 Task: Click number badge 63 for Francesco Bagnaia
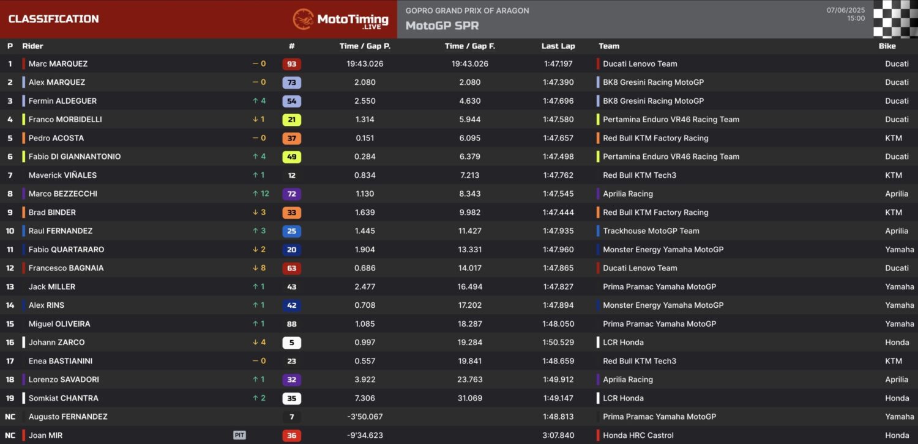point(291,269)
